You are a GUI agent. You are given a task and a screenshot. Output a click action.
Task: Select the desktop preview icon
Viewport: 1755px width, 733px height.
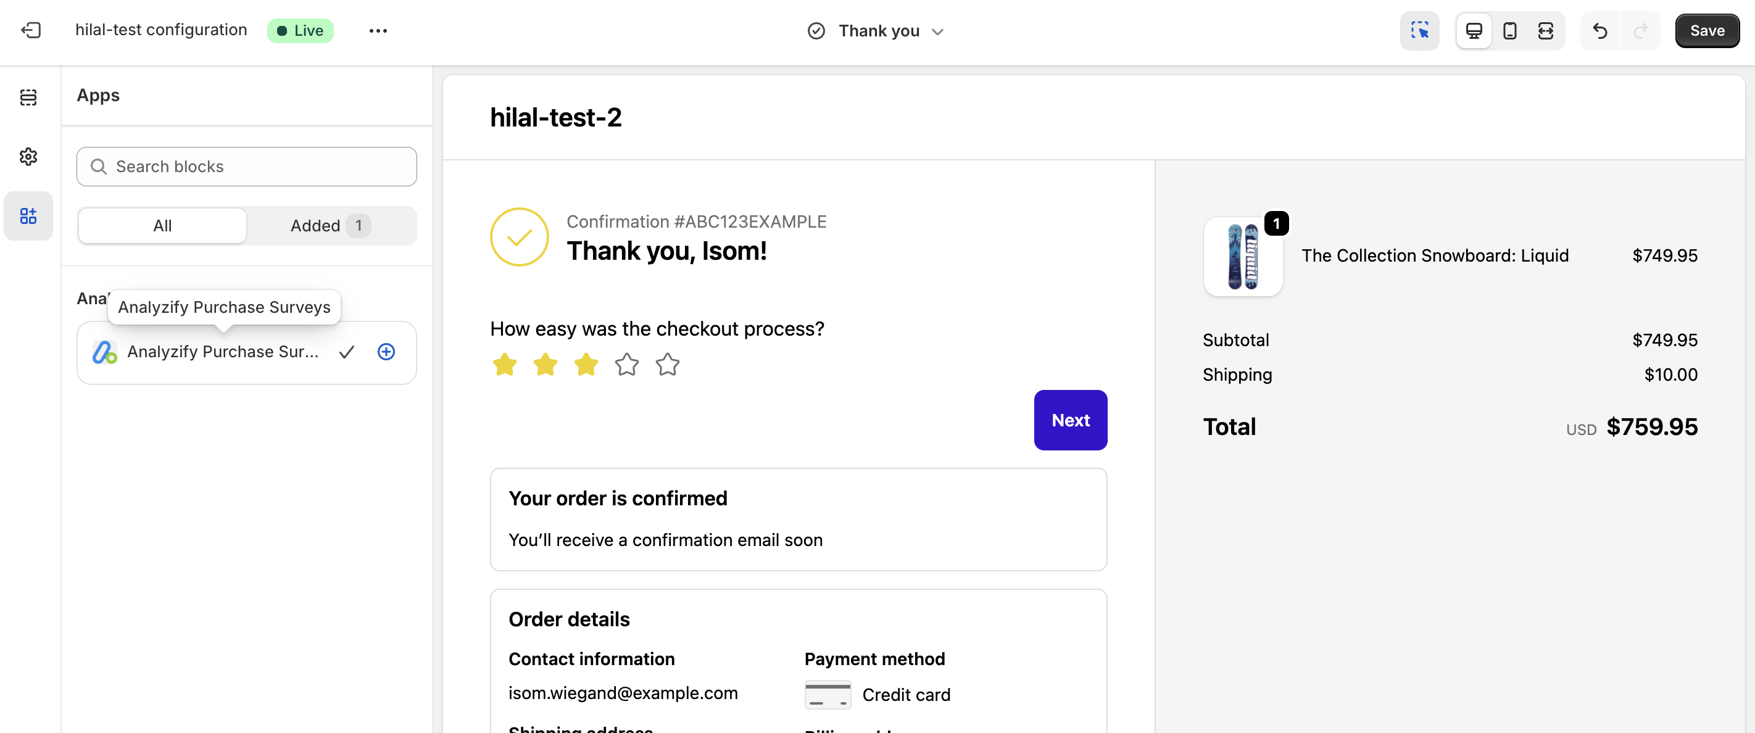1474,31
